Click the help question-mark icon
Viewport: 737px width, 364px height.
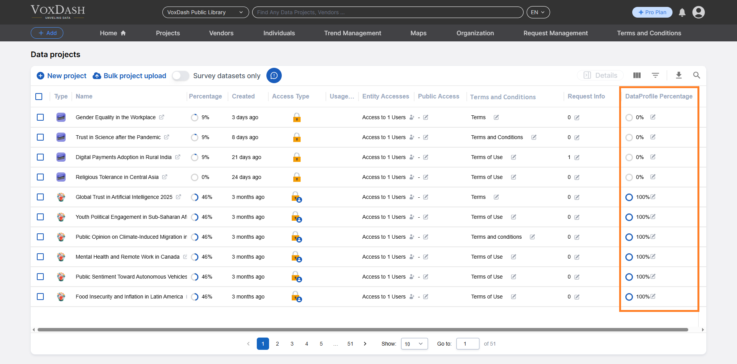click(x=274, y=75)
